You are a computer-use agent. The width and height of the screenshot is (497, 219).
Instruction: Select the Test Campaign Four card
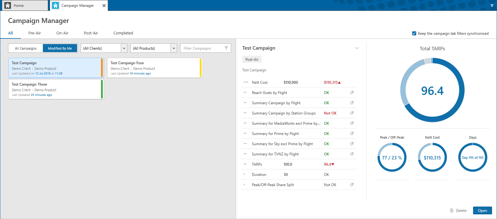[155, 68]
